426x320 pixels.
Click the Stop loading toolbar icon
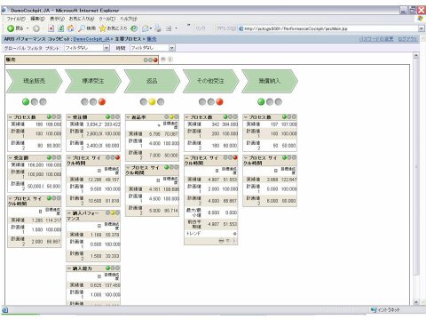51,28
